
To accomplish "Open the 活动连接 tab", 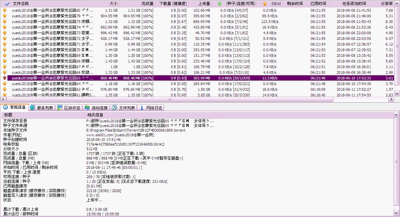I will pyautogui.click(x=96, y=108).
